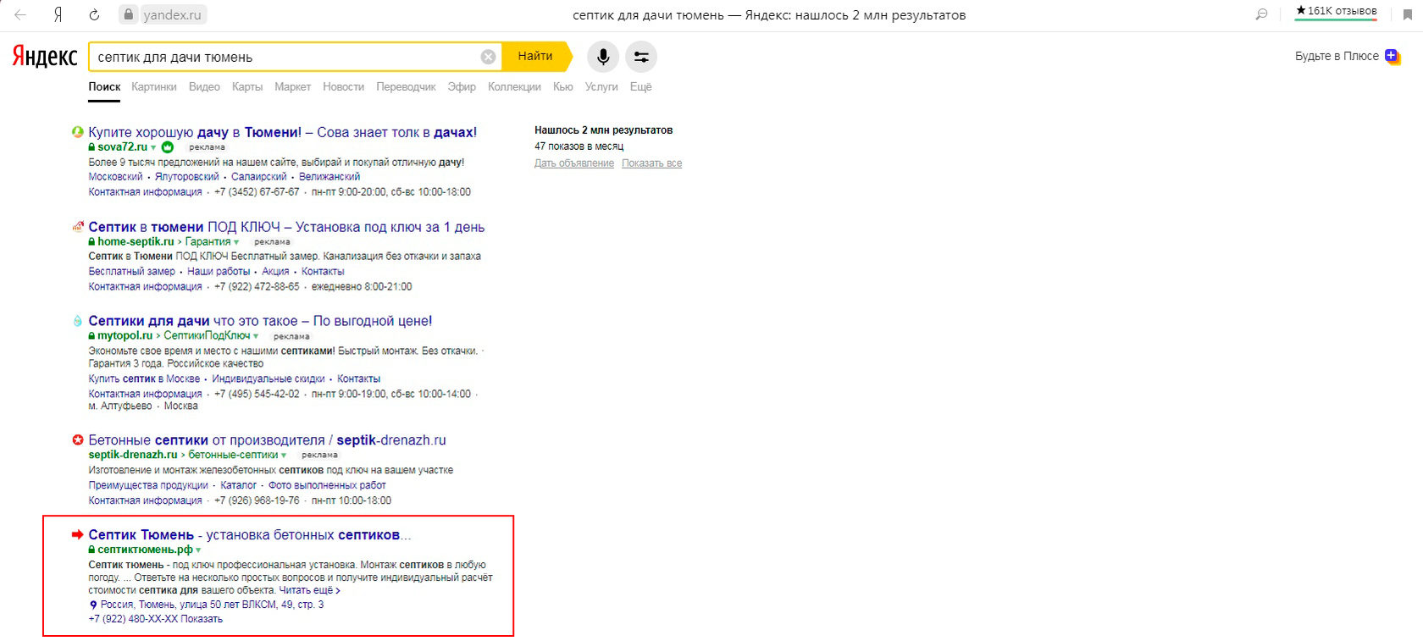The height and width of the screenshot is (641, 1423).
Task: Expand the Ещё menu
Action: 641,86
